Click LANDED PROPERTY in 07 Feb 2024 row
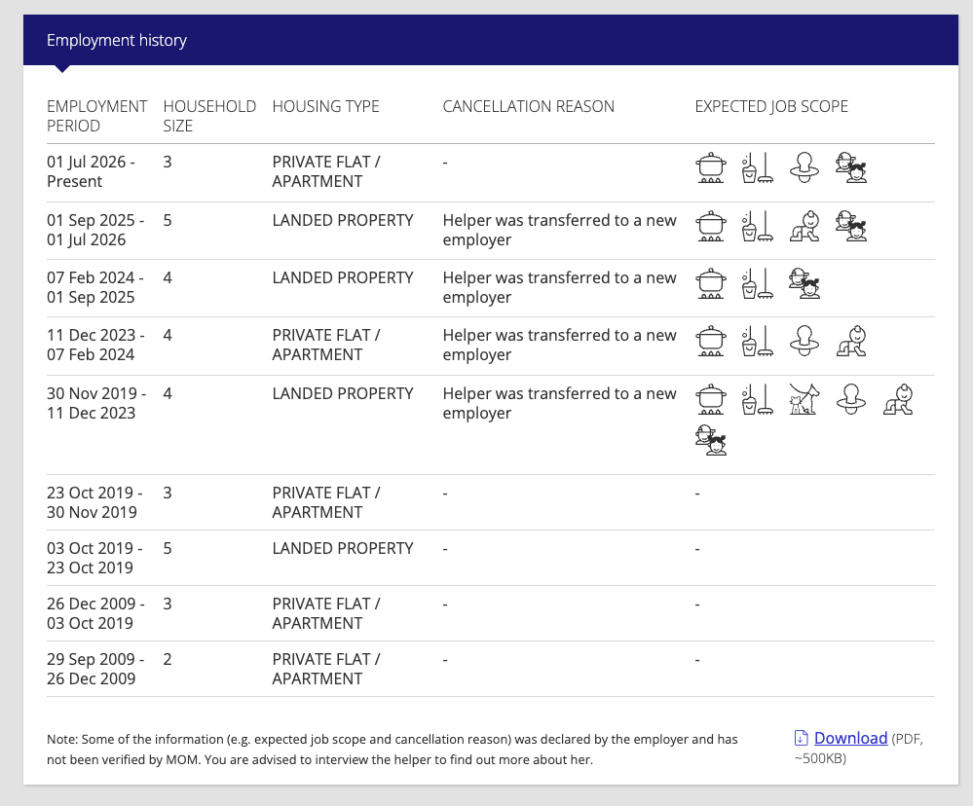 (x=343, y=277)
